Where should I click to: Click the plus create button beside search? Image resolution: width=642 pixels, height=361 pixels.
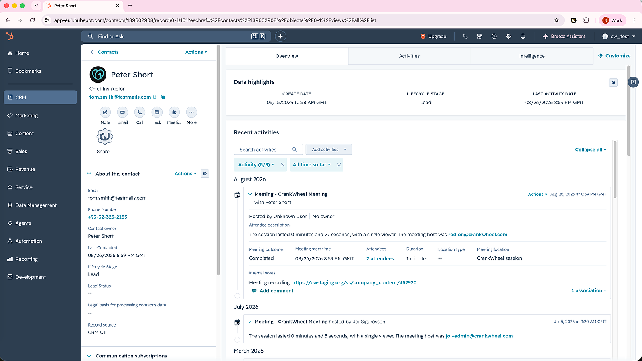pyautogui.click(x=280, y=36)
